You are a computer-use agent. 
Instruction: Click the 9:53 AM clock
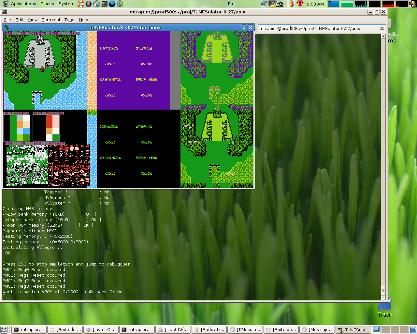click(315, 4)
